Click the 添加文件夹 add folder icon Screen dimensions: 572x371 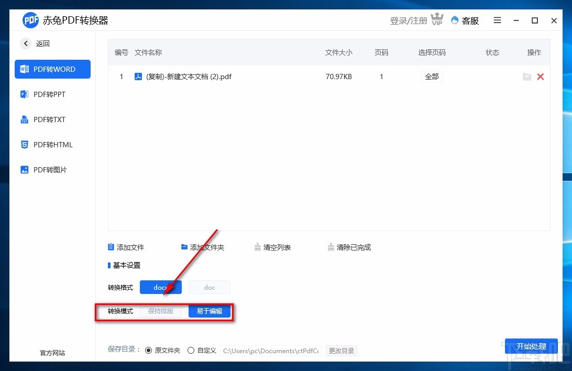[184, 247]
